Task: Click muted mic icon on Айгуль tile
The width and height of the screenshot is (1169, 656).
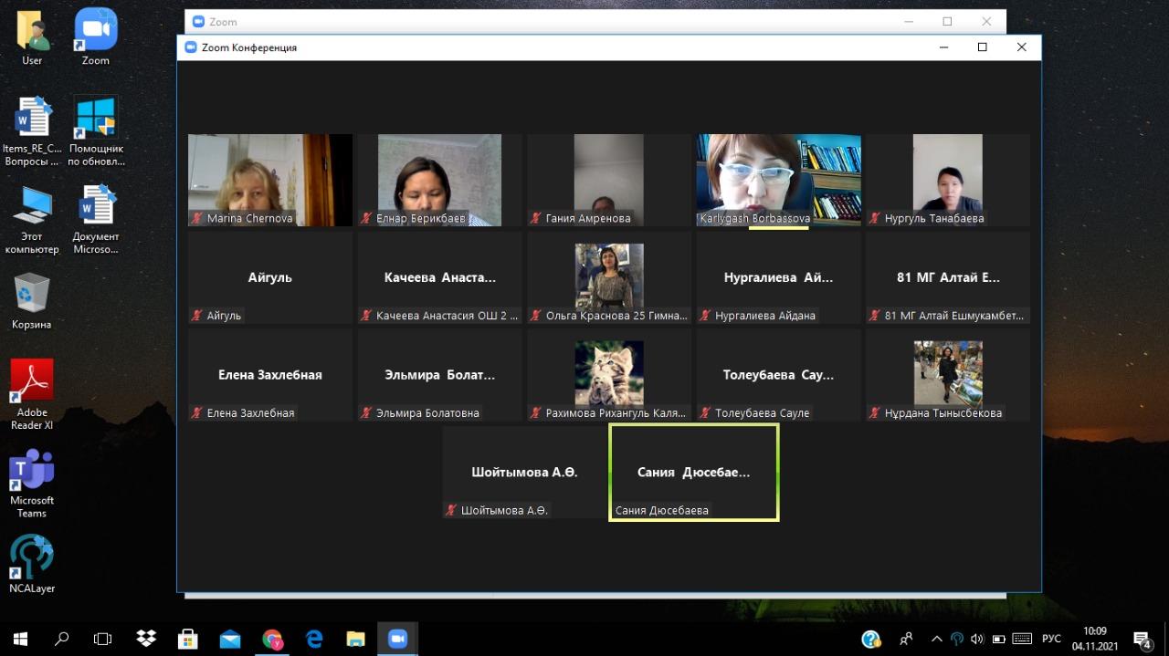Action: (x=196, y=316)
